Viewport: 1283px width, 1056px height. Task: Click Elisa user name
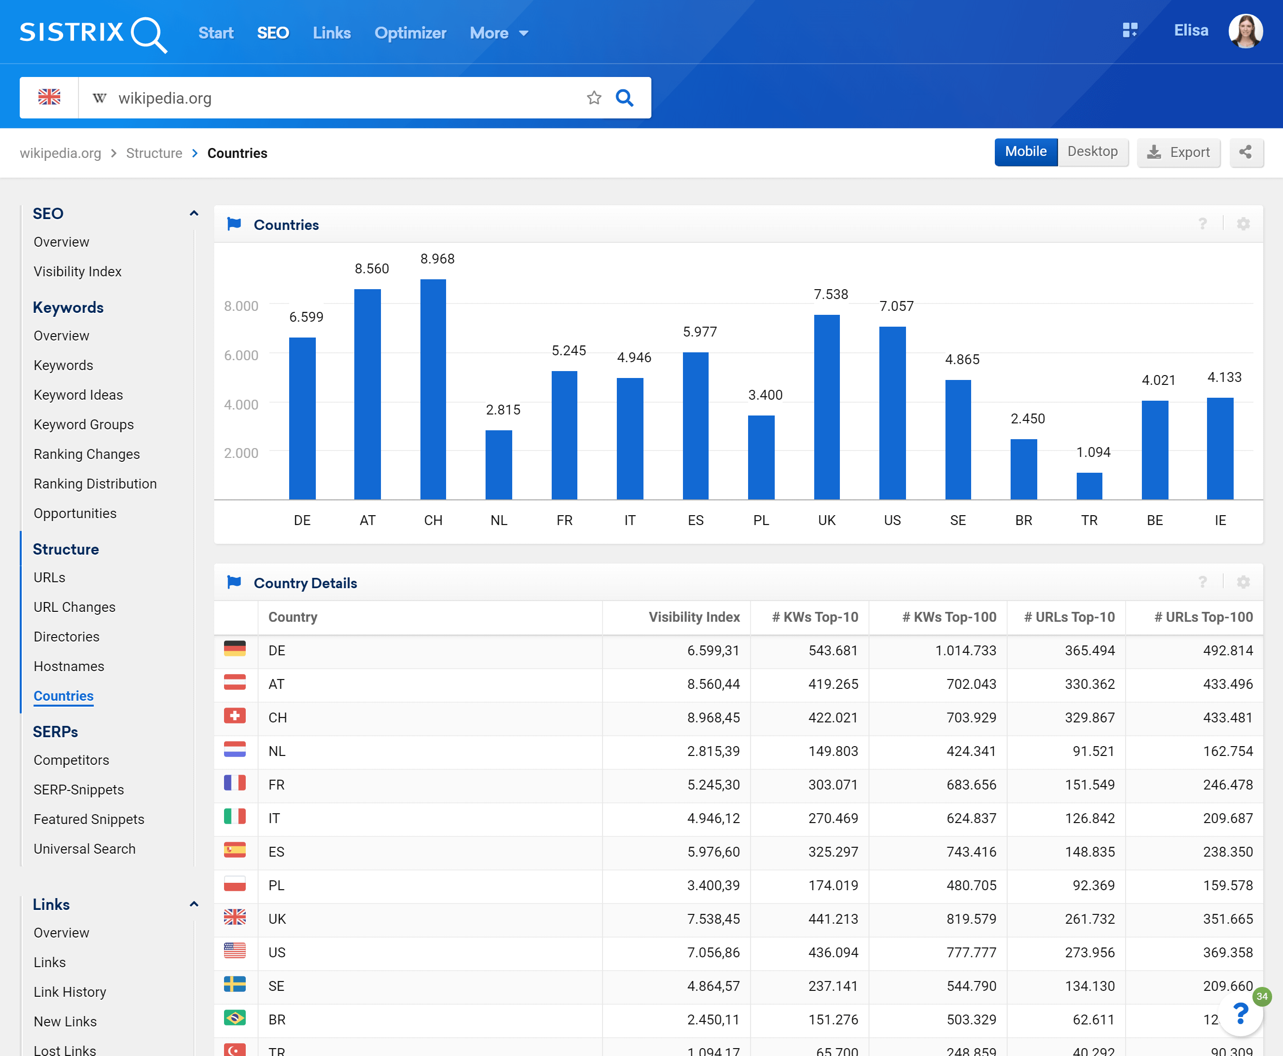(x=1191, y=31)
